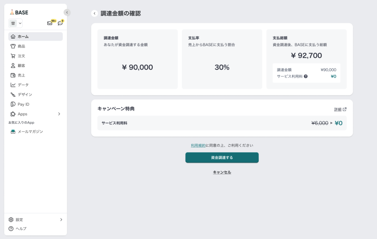Open the 商品 menu item
This screenshot has height=239, width=377.
(21, 46)
